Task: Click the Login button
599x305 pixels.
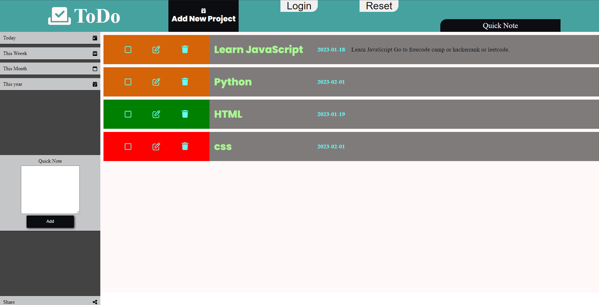Action: click(x=299, y=6)
